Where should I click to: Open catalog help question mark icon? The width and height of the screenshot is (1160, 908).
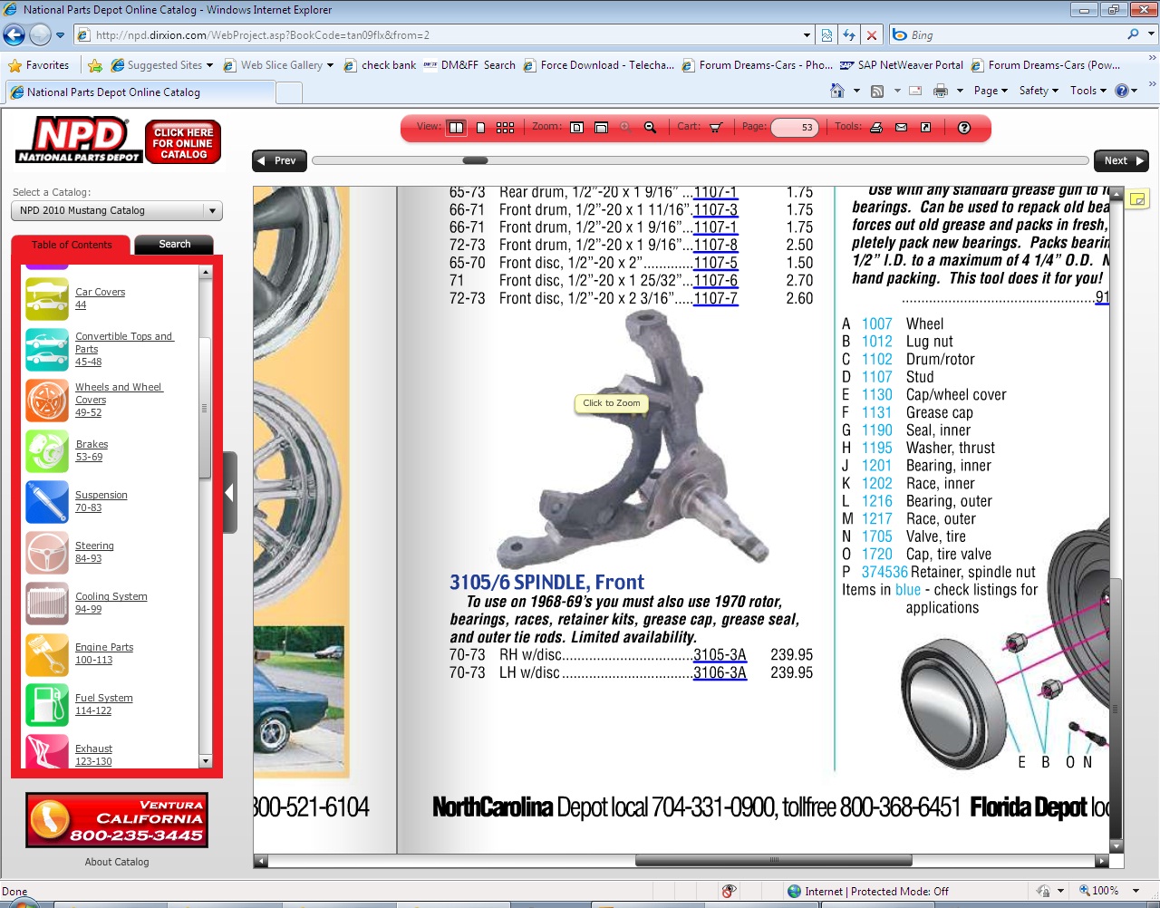point(964,128)
